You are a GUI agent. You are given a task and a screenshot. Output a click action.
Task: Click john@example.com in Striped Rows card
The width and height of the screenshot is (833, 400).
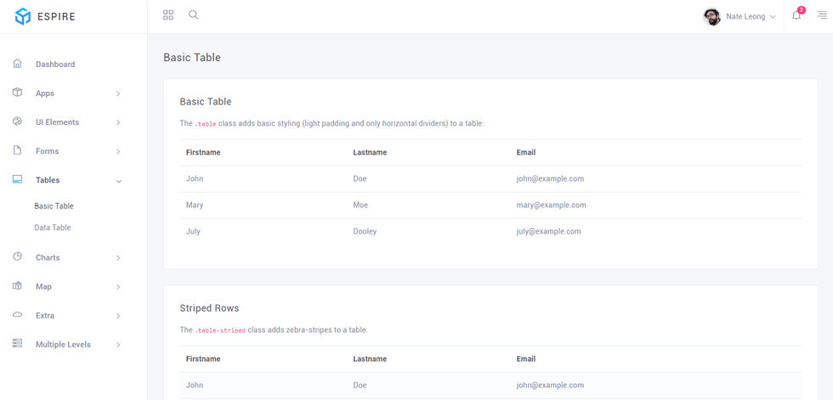click(550, 386)
